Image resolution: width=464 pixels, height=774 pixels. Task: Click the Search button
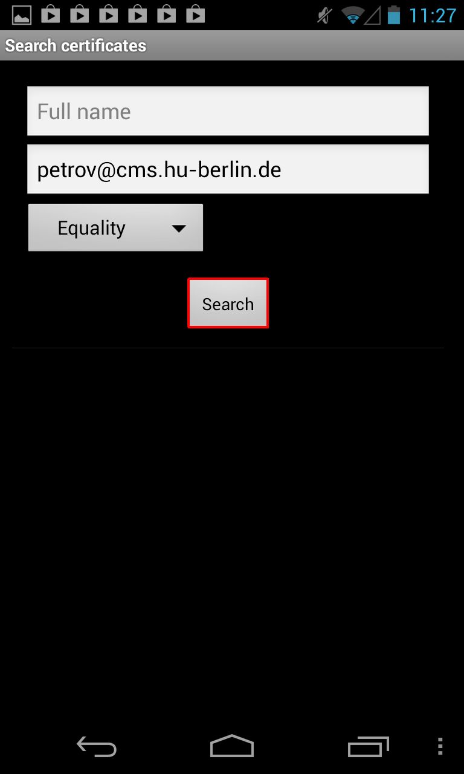228,304
